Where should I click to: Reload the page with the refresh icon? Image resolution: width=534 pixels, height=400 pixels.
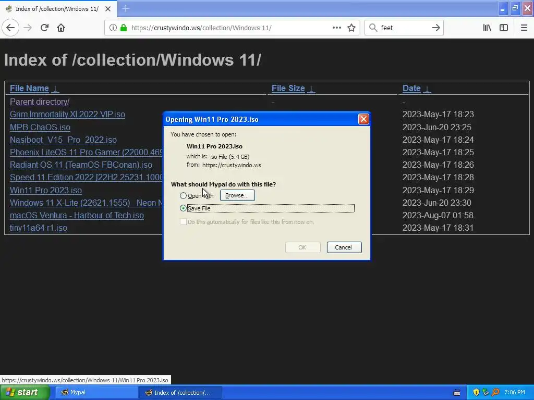coord(45,28)
